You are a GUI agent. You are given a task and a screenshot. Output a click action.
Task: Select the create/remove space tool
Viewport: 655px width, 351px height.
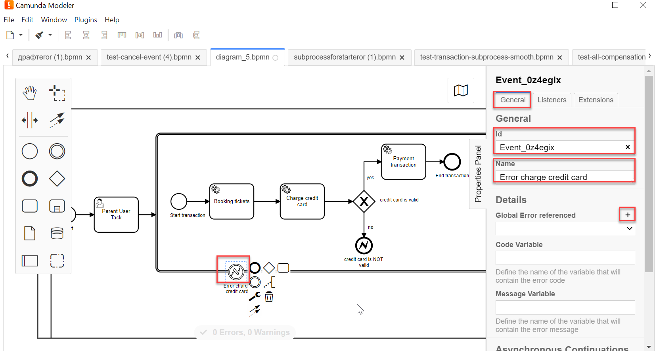(x=30, y=120)
